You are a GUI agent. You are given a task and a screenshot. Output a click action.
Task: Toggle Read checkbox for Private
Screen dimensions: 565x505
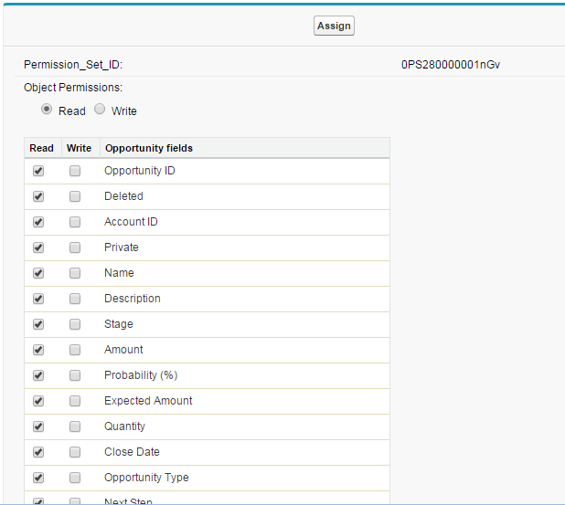(x=38, y=247)
